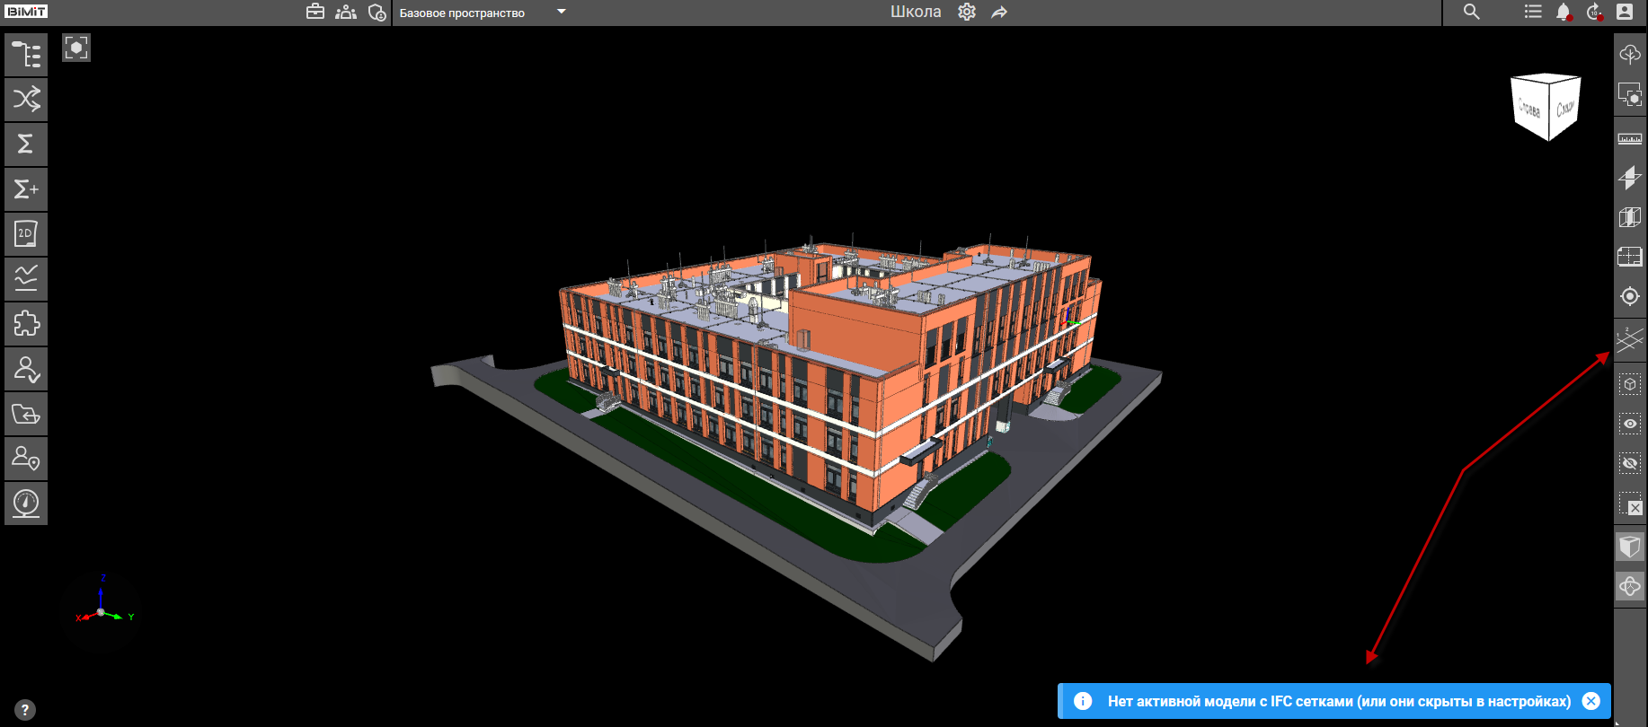1648x727 pixels.
Task: Open the Школа project settings gear
Action: click(967, 12)
